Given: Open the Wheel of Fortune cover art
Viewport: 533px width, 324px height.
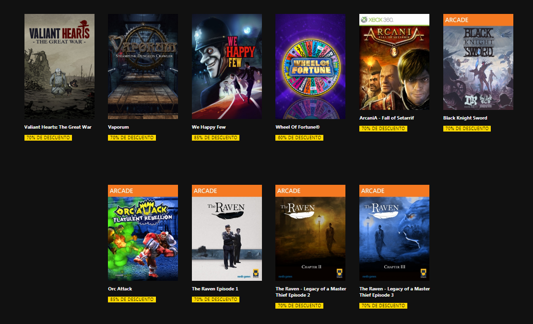Looking at the screenshot, I should coord(310,66).
